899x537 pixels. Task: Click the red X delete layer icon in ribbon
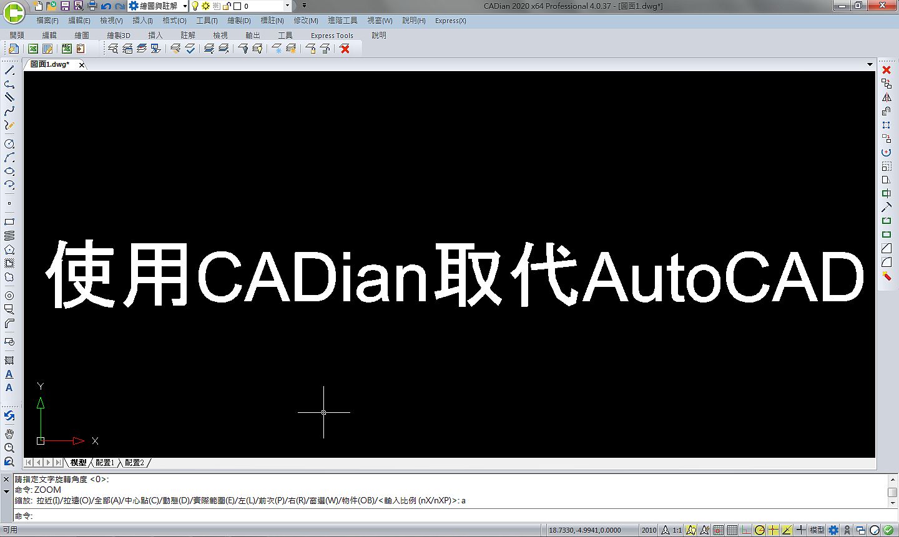[x=345, y=49]
